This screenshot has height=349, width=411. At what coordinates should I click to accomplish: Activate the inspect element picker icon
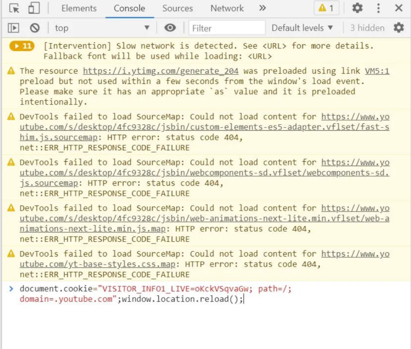[14, 8]
